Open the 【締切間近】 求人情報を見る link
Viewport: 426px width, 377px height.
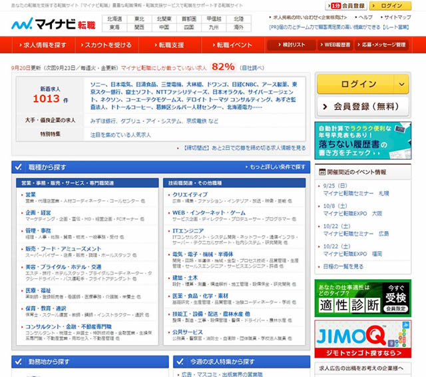coord(244,148)
